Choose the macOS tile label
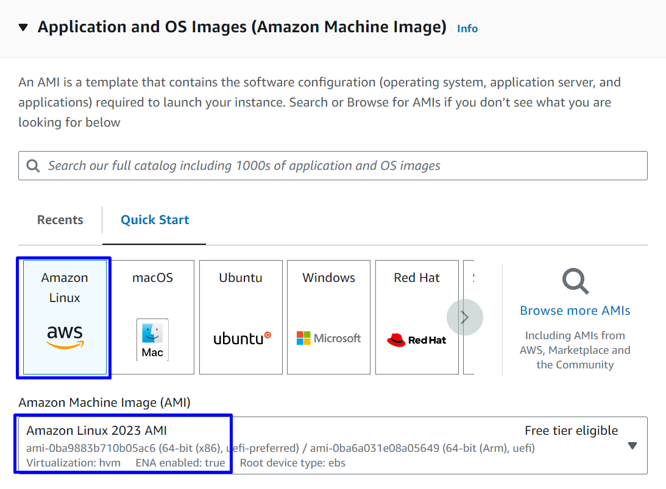The image size is (666, 489). (152, 278)
